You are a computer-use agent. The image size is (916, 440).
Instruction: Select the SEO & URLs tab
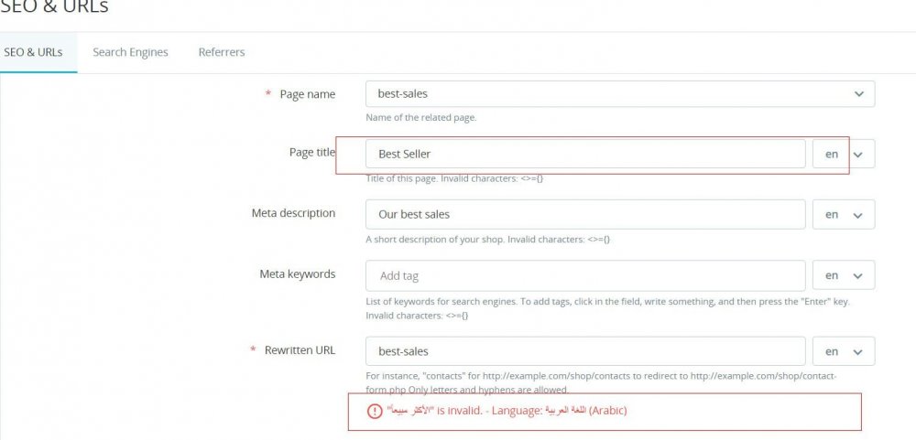pos(33,52)
